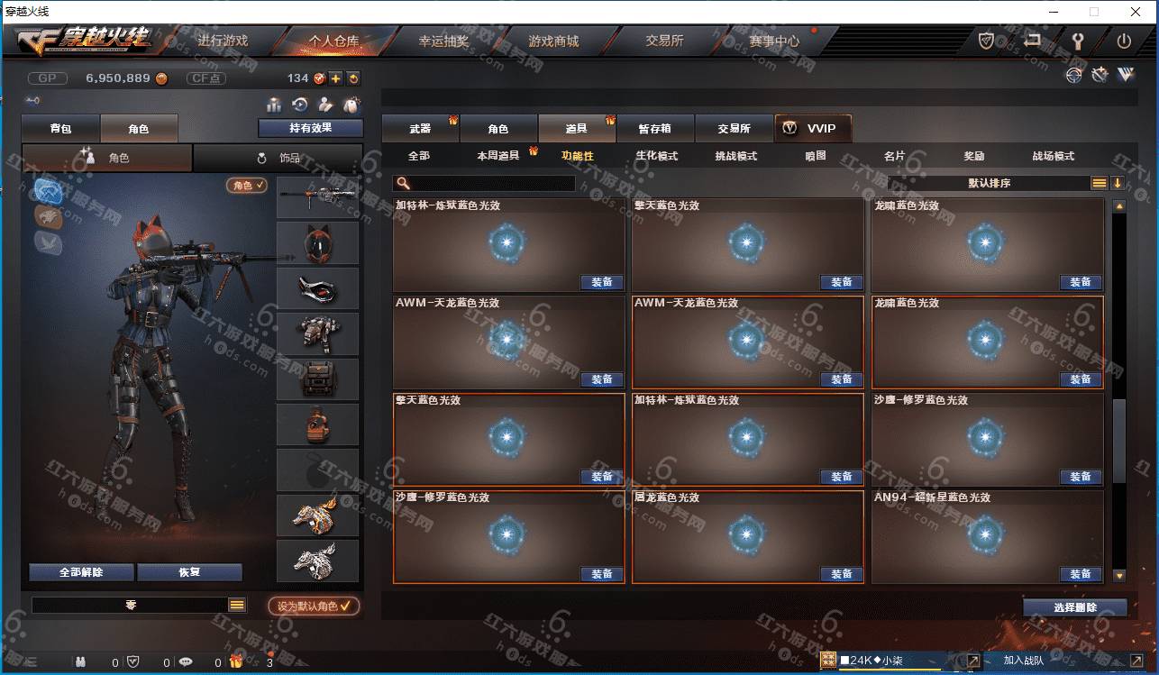Equip the AN94-超新星蓝色光效 item
1159x675 pixels.
(x=1080, y=574)
